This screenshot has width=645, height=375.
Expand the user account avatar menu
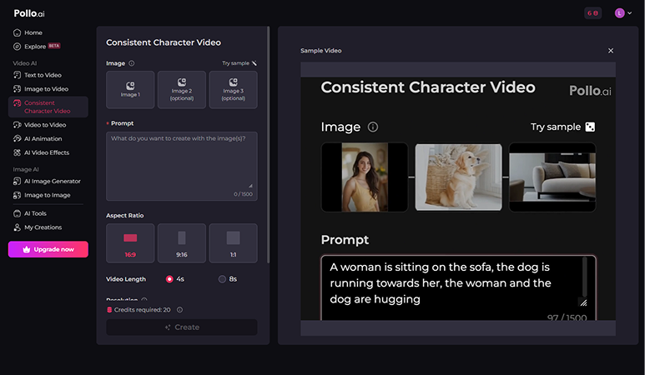pos(623,13)
